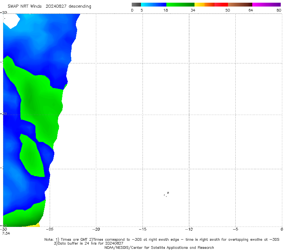Click the longitude axis label '-5'
Image resolution: width=285 pixels, height=250 pixels.
pyautogui.click(x=235, y=229)
